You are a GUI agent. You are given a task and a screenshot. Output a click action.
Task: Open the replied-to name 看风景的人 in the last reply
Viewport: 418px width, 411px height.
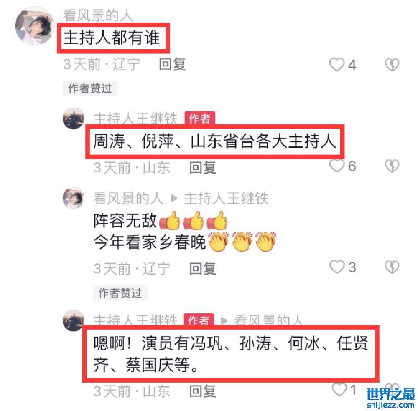(x=268, y=320)
